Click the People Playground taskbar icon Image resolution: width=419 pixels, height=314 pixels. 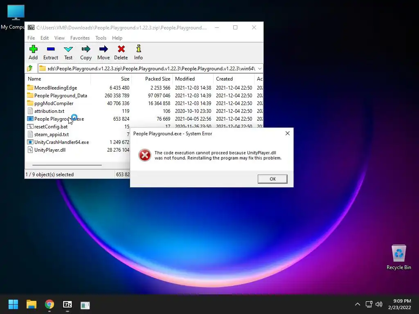(x=85, y=305)
